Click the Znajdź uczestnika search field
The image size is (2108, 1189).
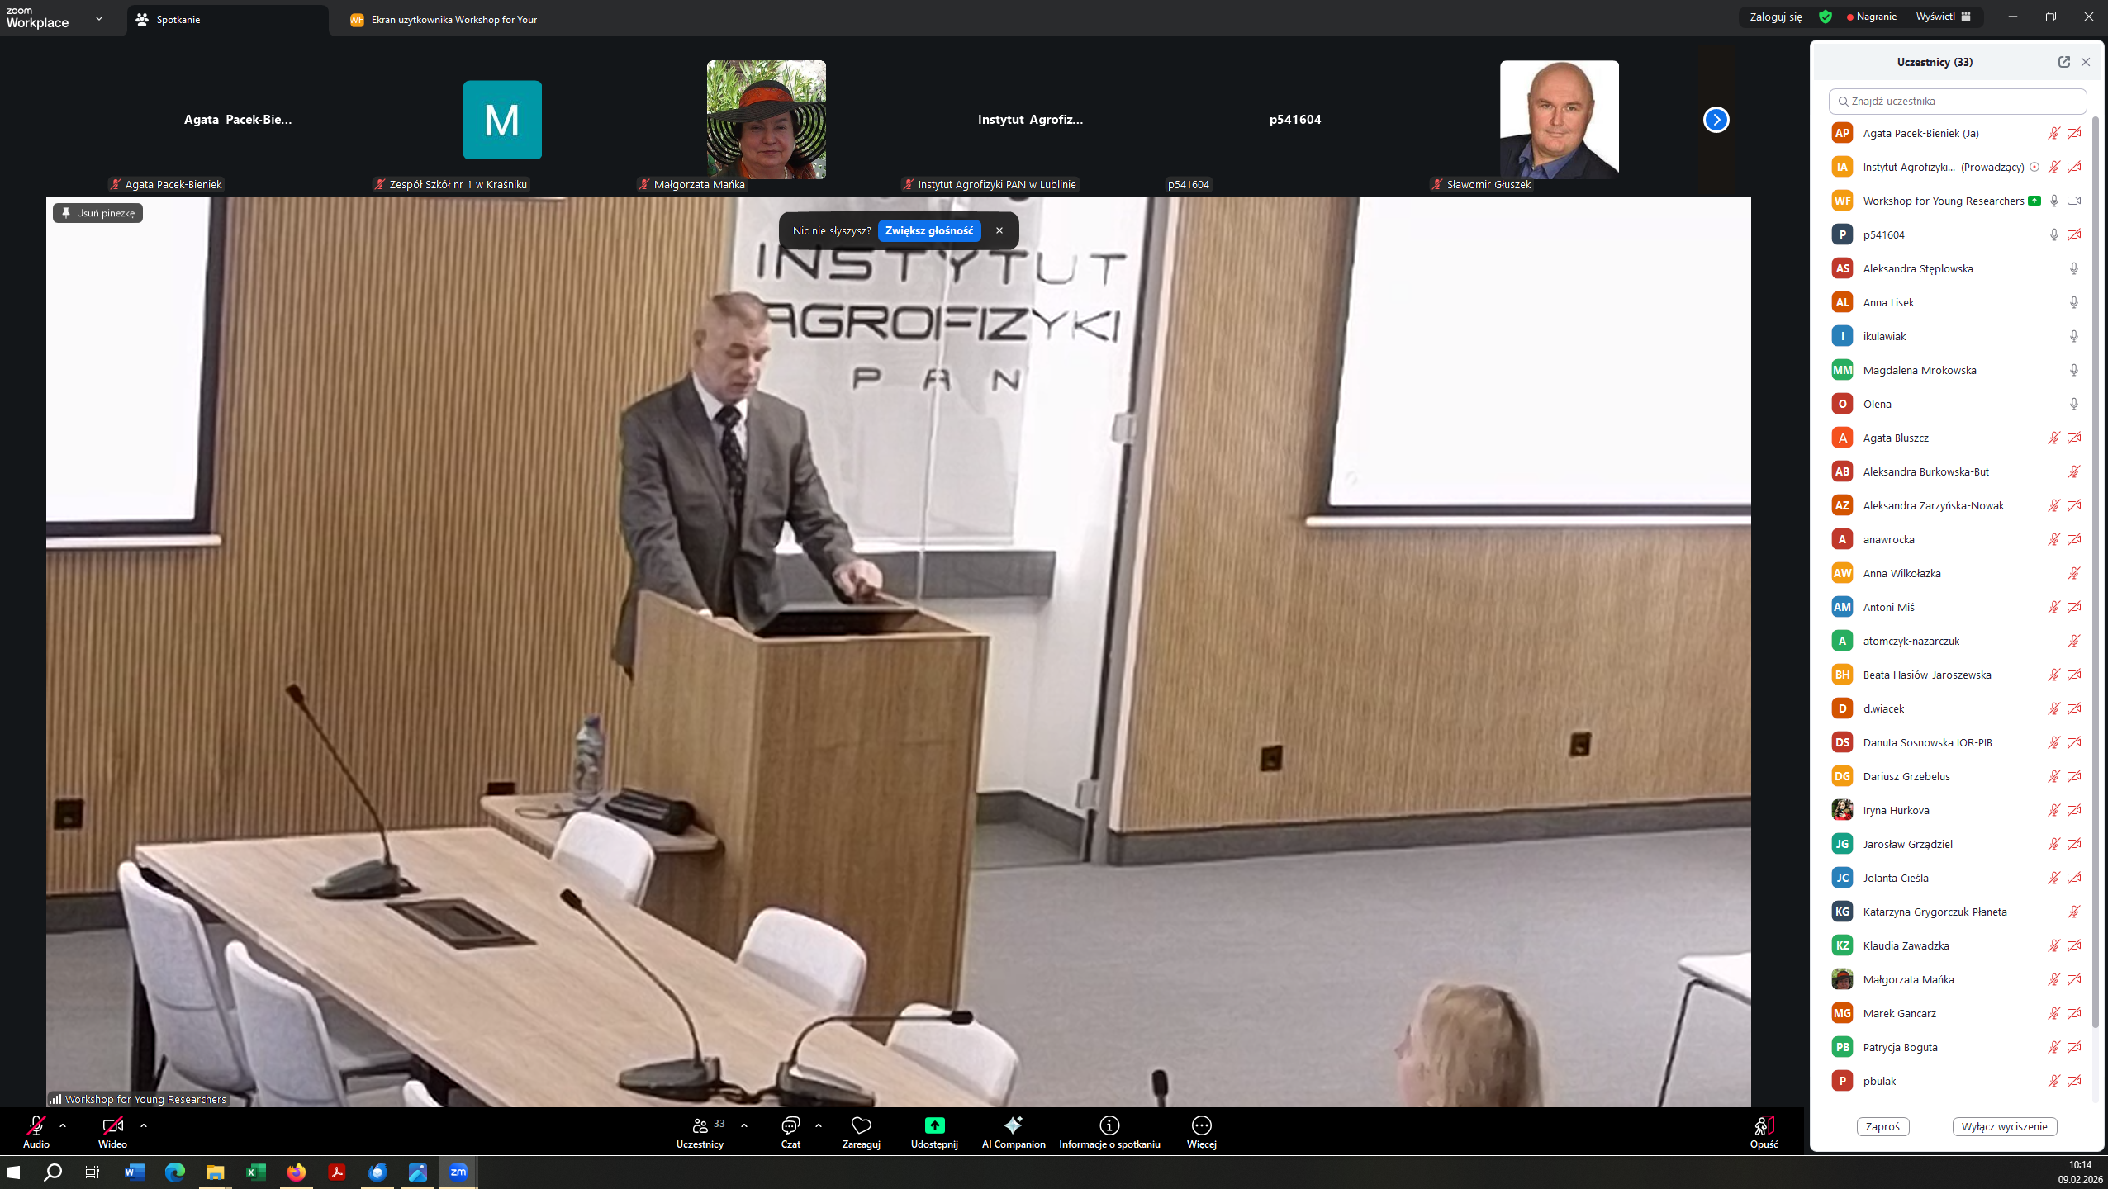pos(1958,101)
